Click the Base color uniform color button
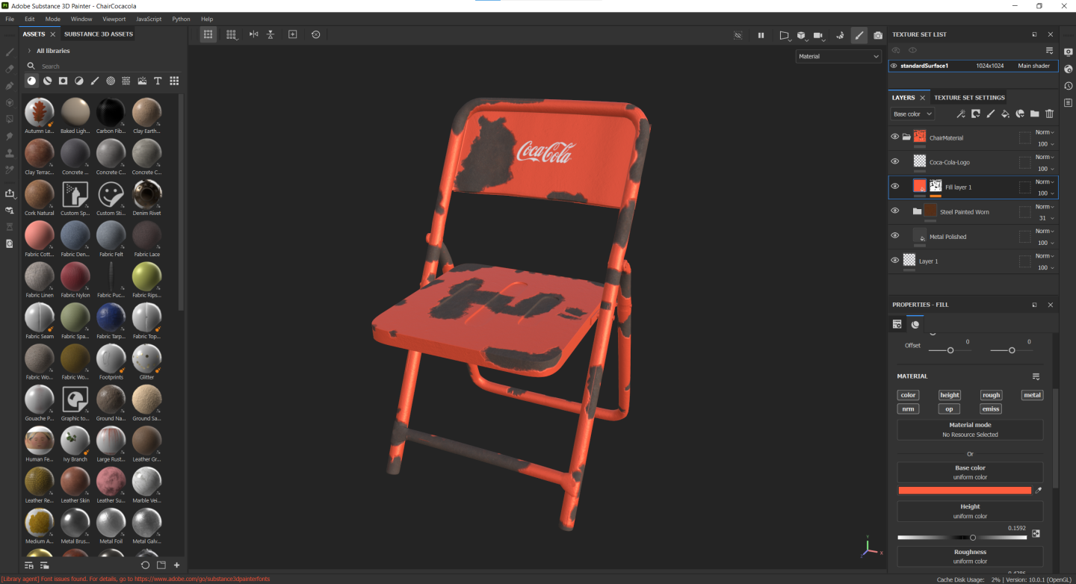The image size is (1076, 584). (x=970, y=472)
